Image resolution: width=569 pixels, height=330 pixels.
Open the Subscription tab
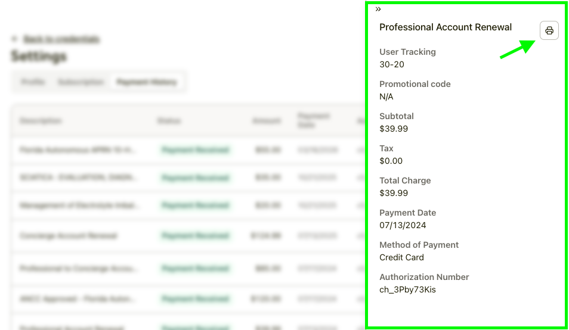pos(81,82)
